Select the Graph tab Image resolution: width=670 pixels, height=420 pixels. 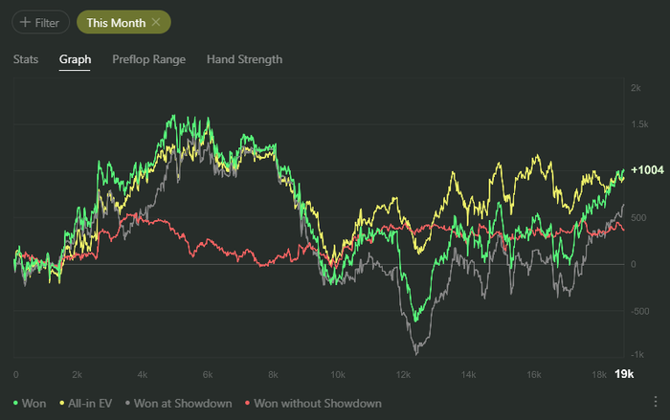click(75, 59)
